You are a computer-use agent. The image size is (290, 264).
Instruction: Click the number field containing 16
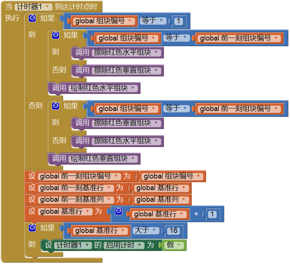[173, 231]
